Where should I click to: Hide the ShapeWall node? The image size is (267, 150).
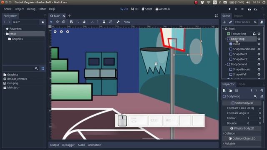coord(259,75)
